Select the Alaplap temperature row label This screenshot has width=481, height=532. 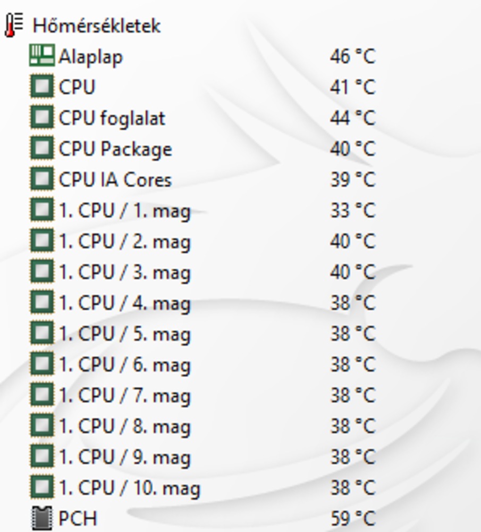[90, 57]
